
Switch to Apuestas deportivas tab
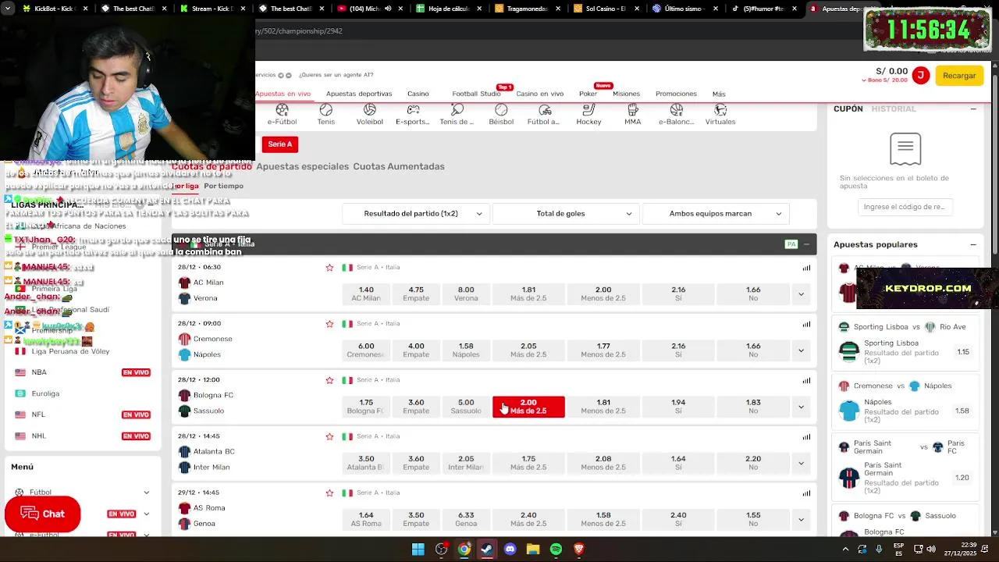359,94
